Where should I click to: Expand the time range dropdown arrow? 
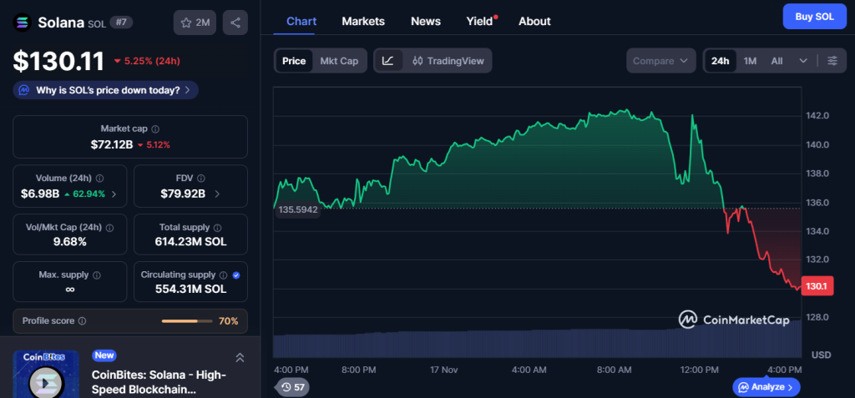coord(803,61)
